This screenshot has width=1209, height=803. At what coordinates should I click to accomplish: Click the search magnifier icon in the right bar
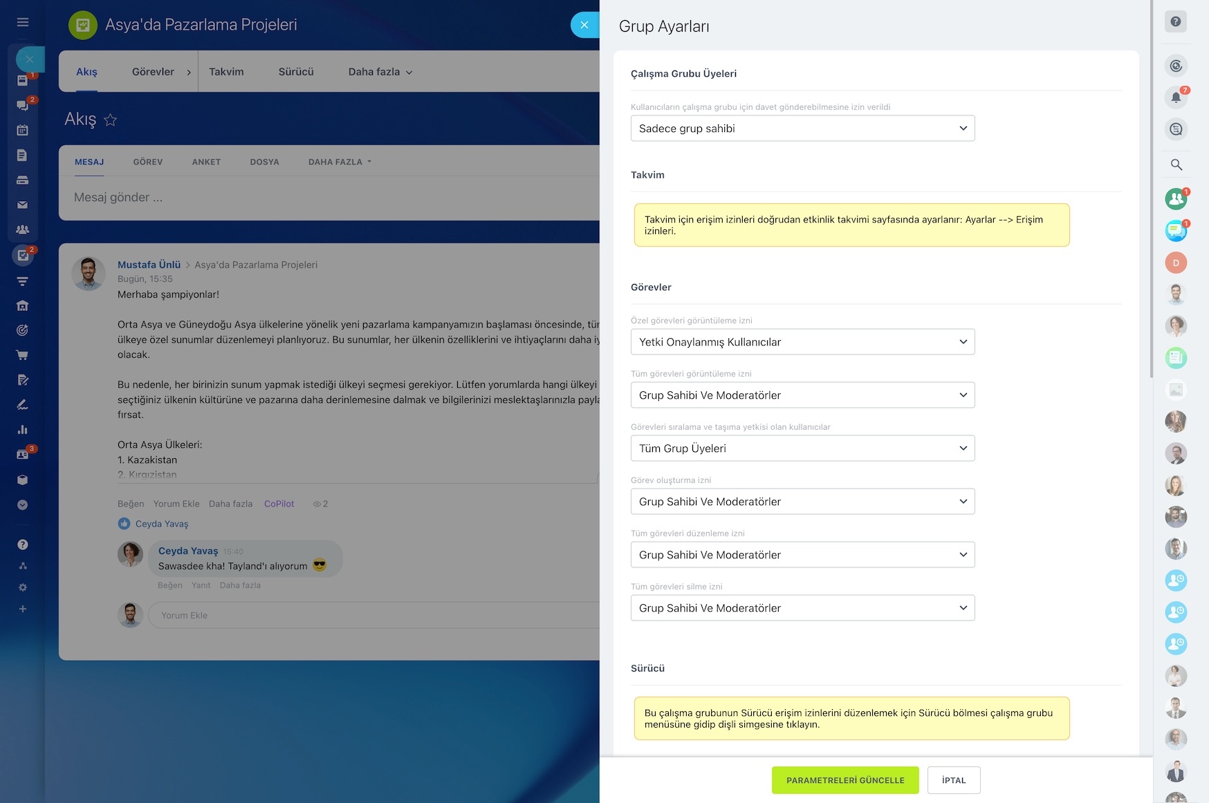click(x=1176, y=164)
